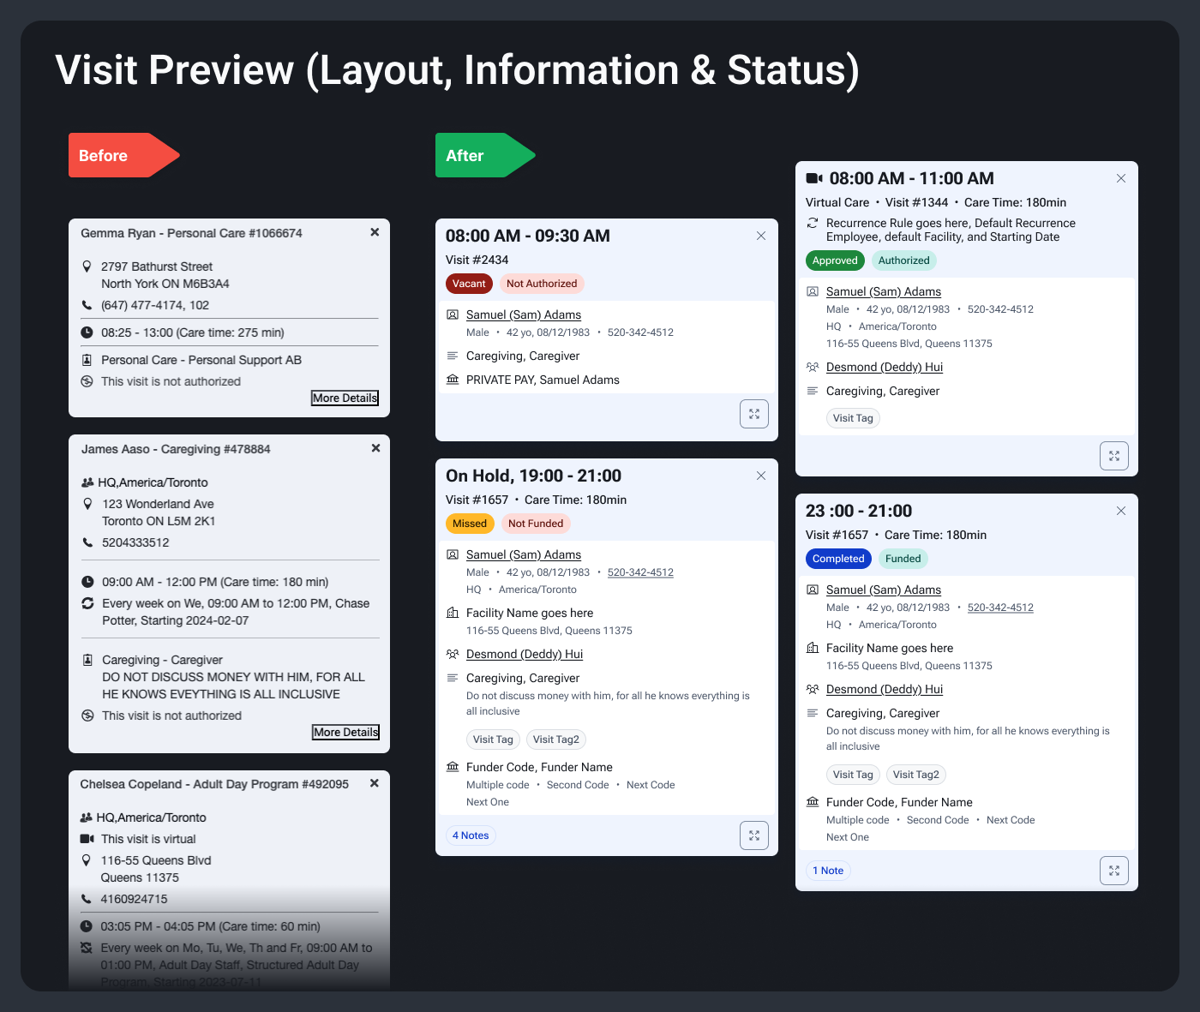Open the 1 Note chip

[x=828, y=871]
